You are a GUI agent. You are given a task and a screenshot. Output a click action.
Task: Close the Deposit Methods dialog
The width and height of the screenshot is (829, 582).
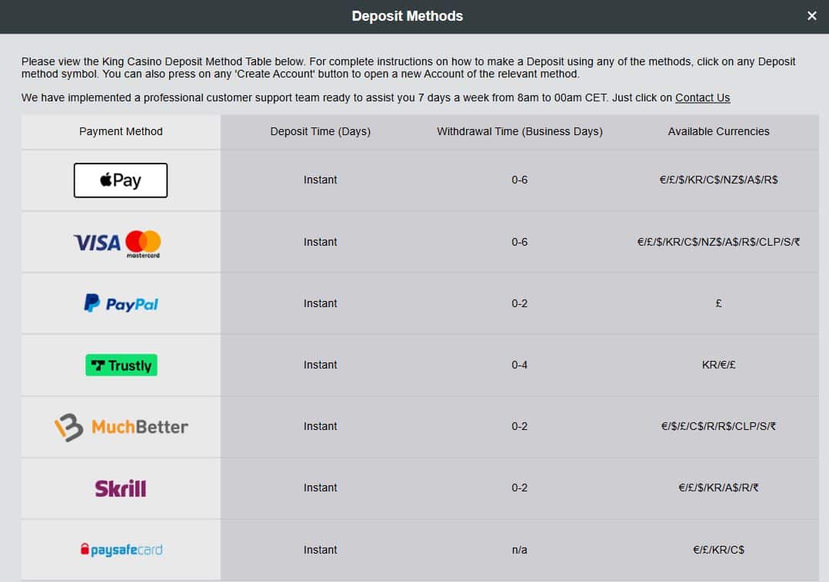pyautogui.click(x=811, y=15)
